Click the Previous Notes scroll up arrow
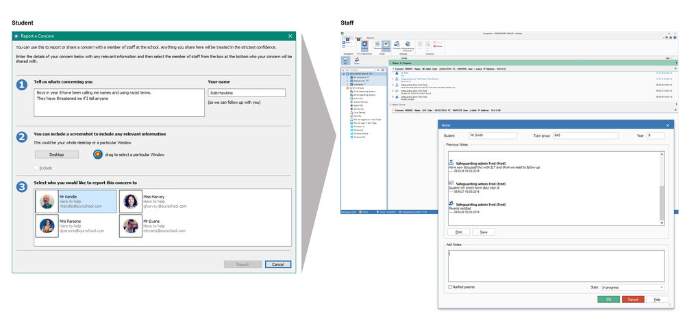The width and height of the screenshot is (685, 320). (662, 155)
